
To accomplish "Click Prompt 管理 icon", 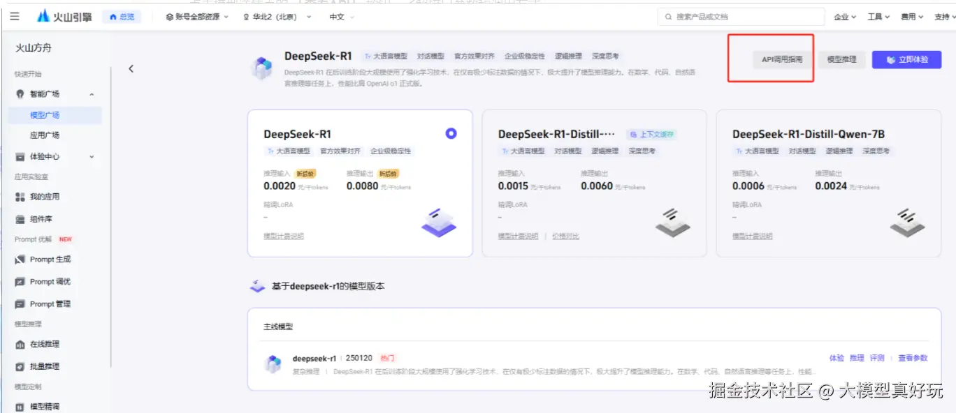I will coord(20,304).
